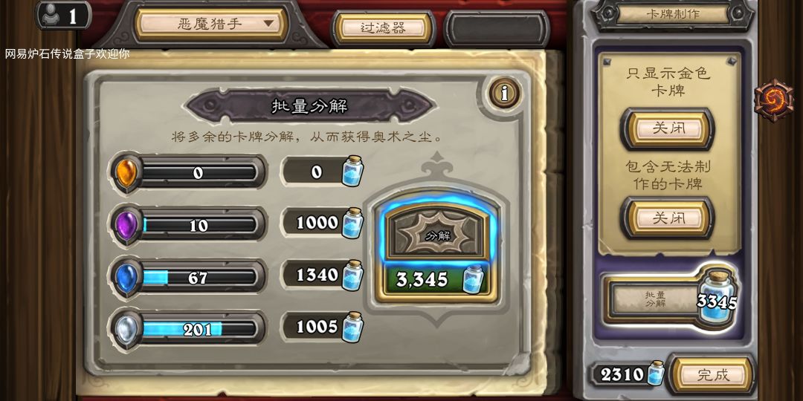This screenshot has width=803, height=401.
Task: Click the dust jar beside the 1000 epic value
Action: (x=352, y=223)
